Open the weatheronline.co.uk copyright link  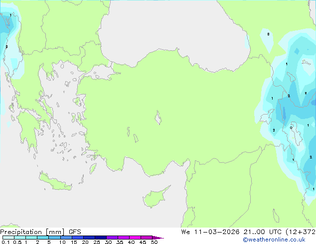coord(274,240)
